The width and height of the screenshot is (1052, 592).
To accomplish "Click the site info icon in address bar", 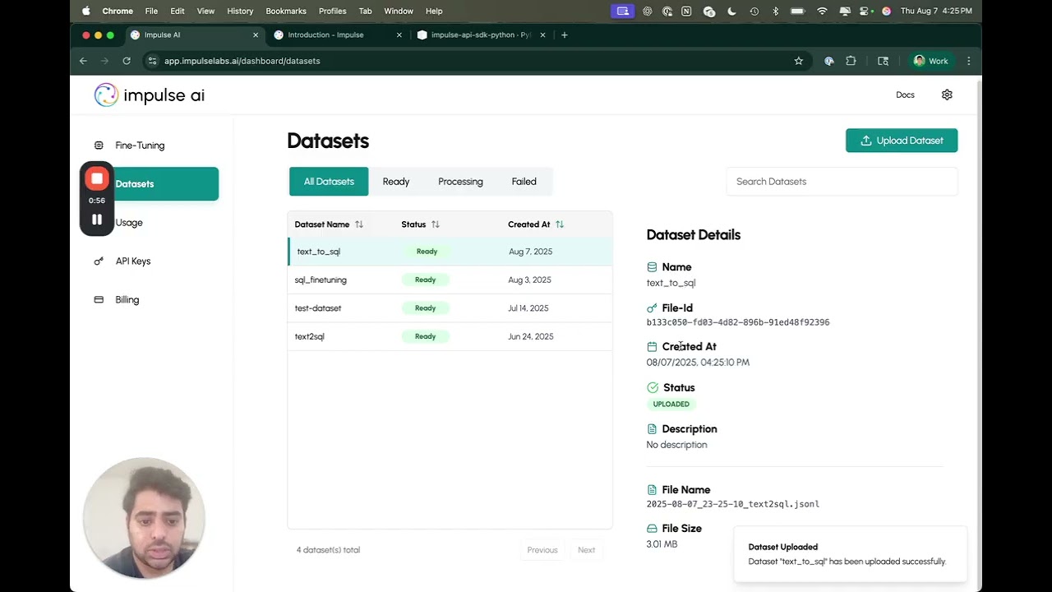I will point(152,61).
